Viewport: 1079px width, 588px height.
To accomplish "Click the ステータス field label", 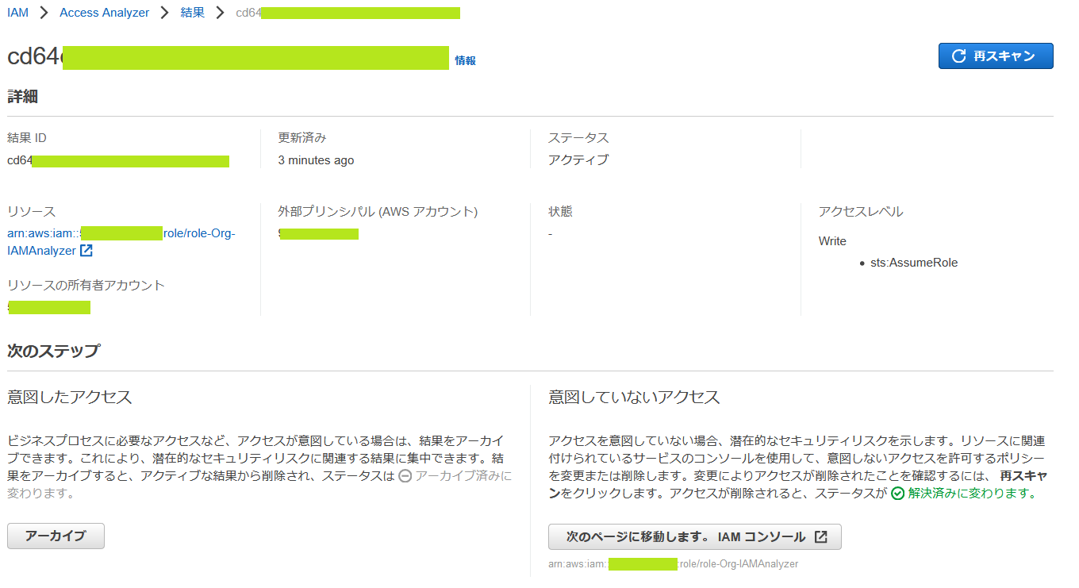I will (578, 138).
